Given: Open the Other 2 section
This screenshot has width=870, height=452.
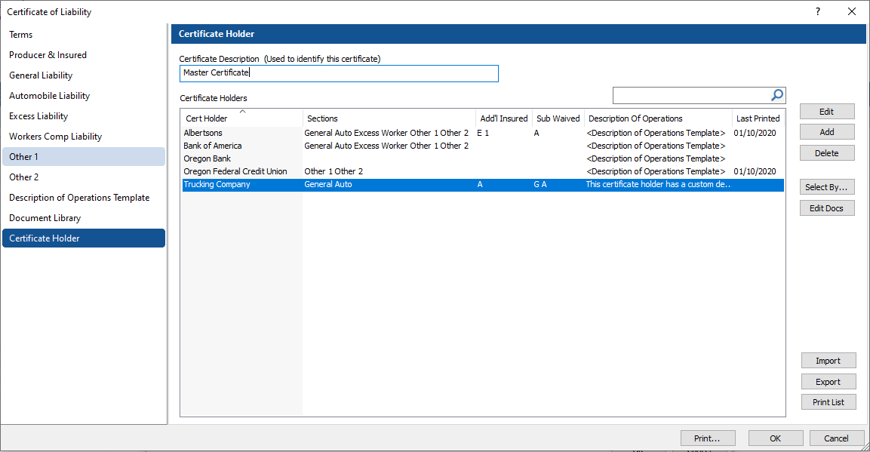Looking at the screenshot, I should (x=84, y=177).
